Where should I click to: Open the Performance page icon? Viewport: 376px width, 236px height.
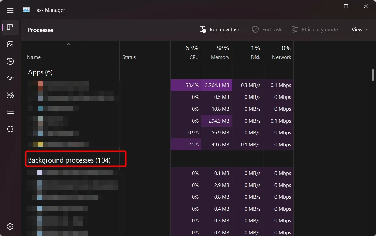point(10,44)
